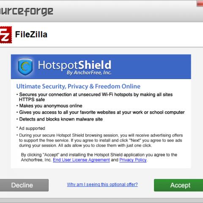Image resolution: width=203 pixels, height=203 pixels.
Task: Click the Hotspot Shield blue shield icon
Action: (x=25, y=66)
